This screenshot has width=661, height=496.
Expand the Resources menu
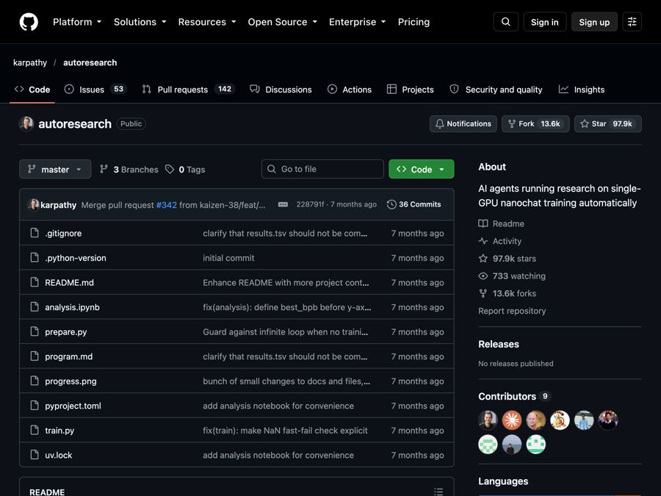(x=207, y=22)
